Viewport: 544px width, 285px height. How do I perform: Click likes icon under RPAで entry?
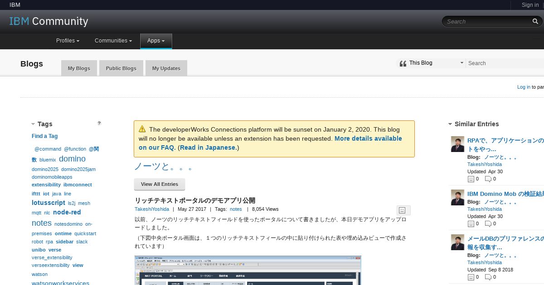pyautogui.click(x=471, y=179)
